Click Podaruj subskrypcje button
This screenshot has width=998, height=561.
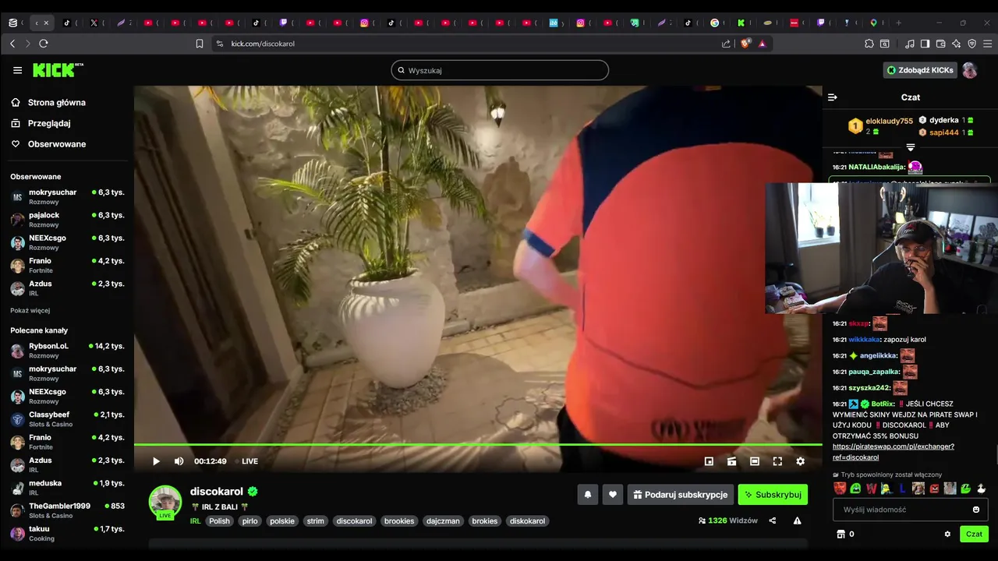pyautogui.click(x=680, y=495)
